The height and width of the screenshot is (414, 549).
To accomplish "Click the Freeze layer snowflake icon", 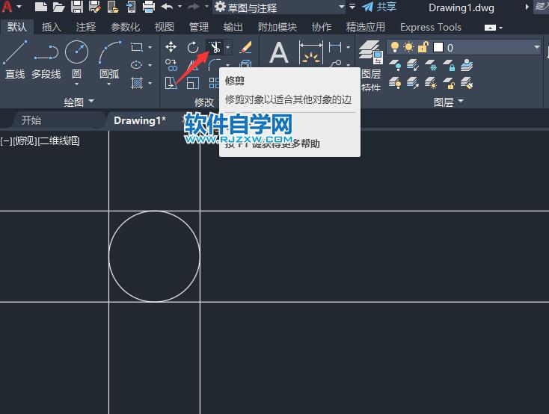I will [x=431, y=65].
